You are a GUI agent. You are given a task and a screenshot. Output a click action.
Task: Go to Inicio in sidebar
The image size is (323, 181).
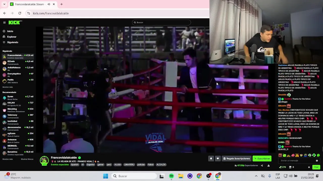click(x=10, y=31)
